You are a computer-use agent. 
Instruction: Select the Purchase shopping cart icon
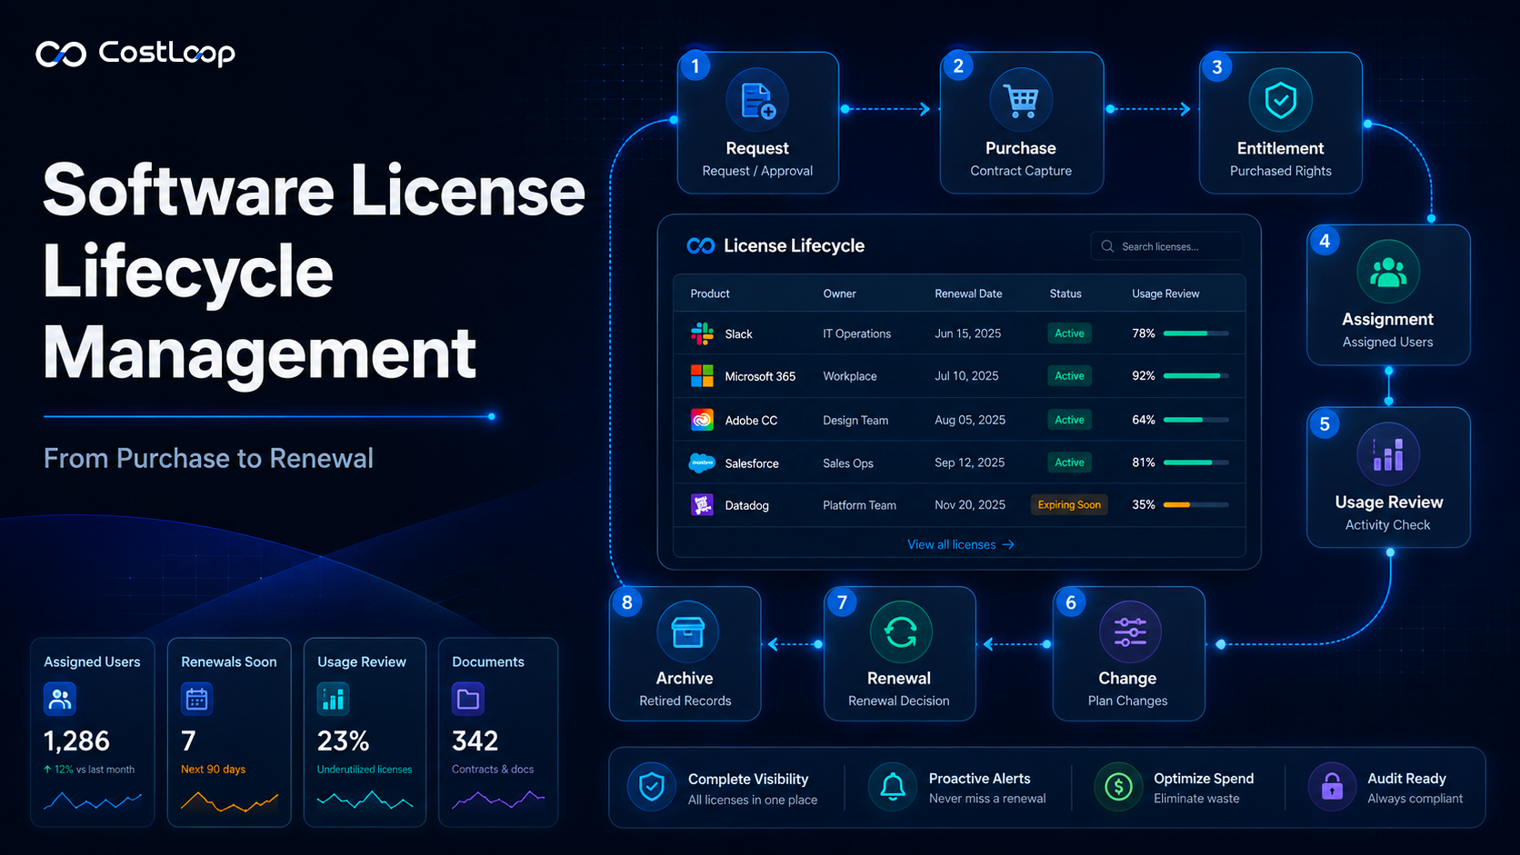(1021, 100)
